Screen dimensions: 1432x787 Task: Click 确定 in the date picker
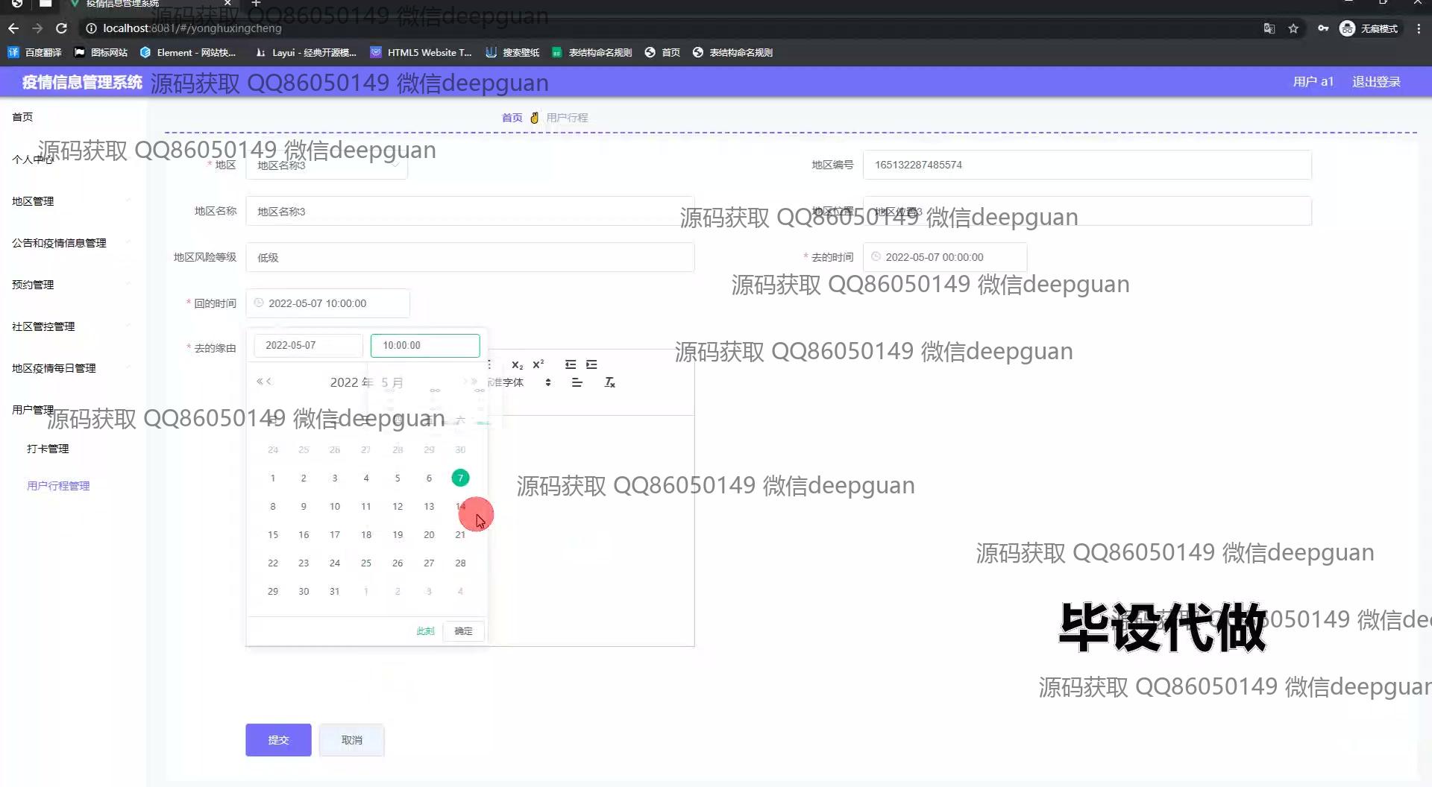click(463, 631)
